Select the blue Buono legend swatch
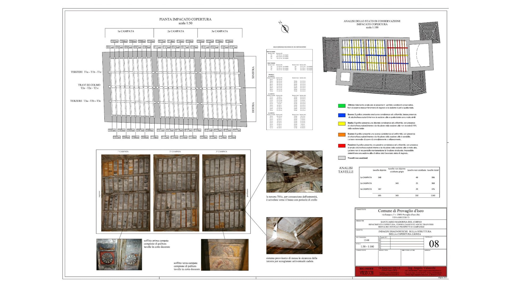 click(x=342, y=115)
